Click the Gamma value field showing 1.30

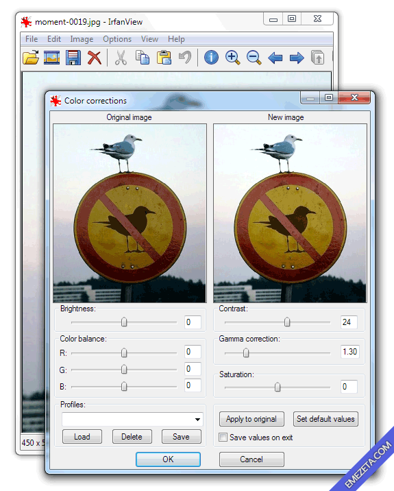(x=350, y=352)
